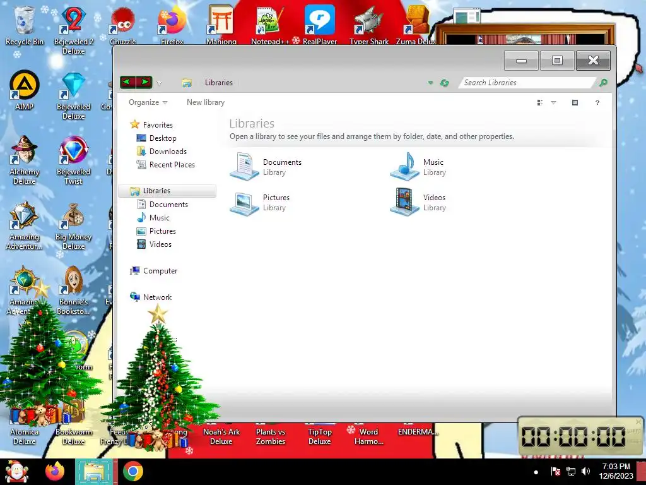The width and height of the screenshot is (646, 485).
Task: Click the taskbar clock showing 7:03 PM
Action: coord(616,471)
